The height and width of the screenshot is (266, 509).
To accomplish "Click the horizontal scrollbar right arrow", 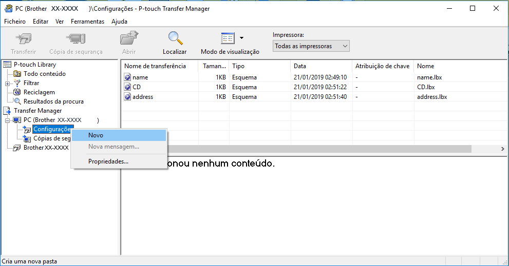I will [502, 149].
